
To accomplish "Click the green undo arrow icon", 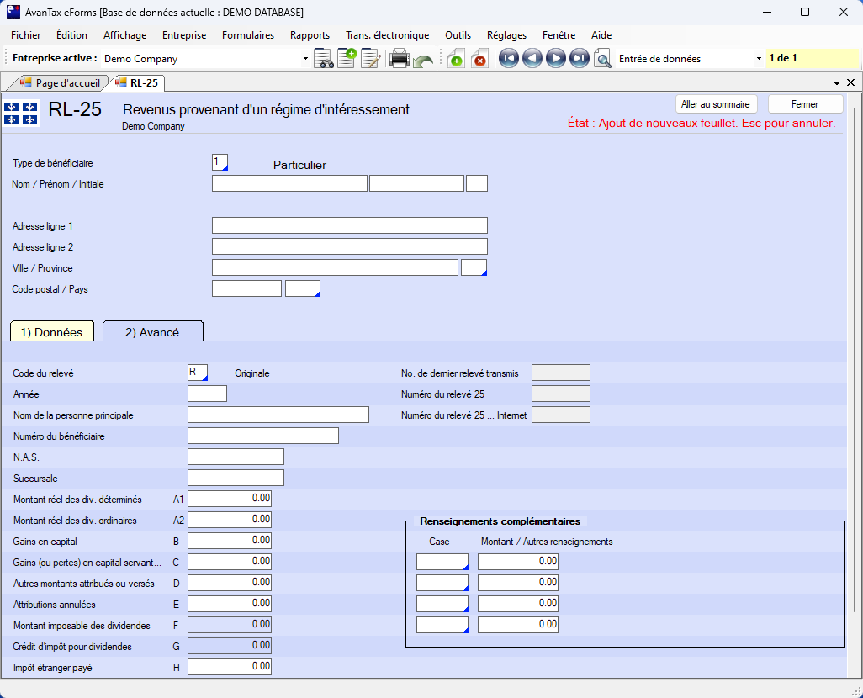I will 423,60.
